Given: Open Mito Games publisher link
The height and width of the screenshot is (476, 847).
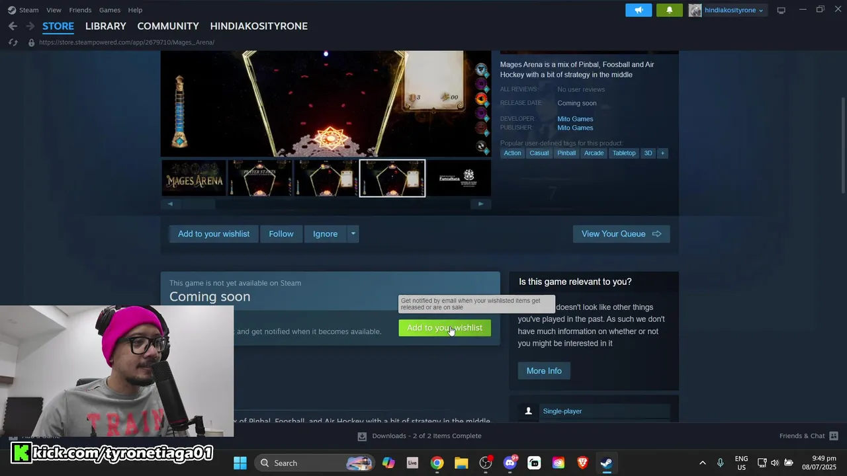Looking at the screenshot, I should point(575,128).
